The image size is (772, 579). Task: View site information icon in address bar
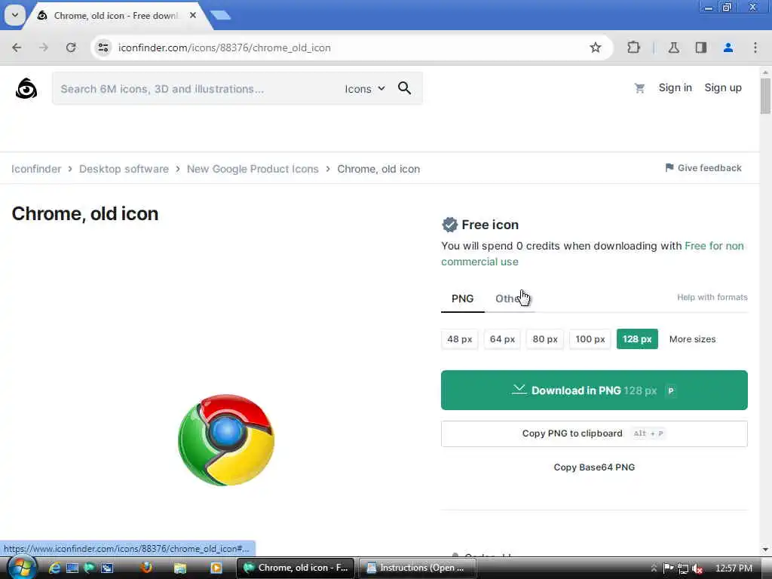103,47
